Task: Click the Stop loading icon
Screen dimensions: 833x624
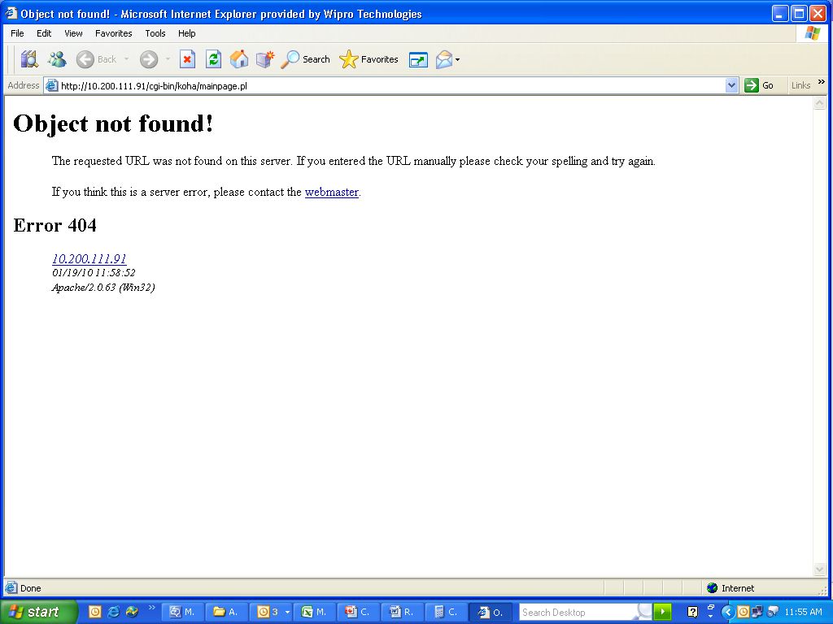Action: tap(187, 59)
